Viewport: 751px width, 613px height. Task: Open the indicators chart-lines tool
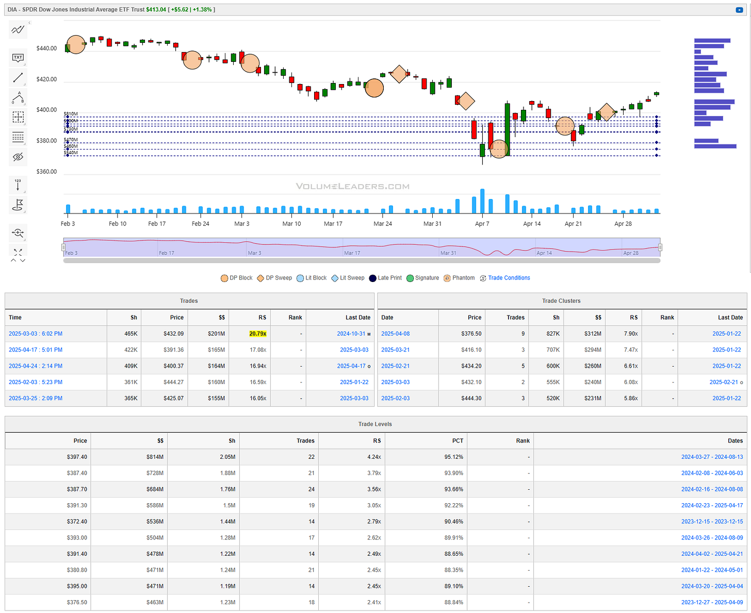[x=18, y=30]
